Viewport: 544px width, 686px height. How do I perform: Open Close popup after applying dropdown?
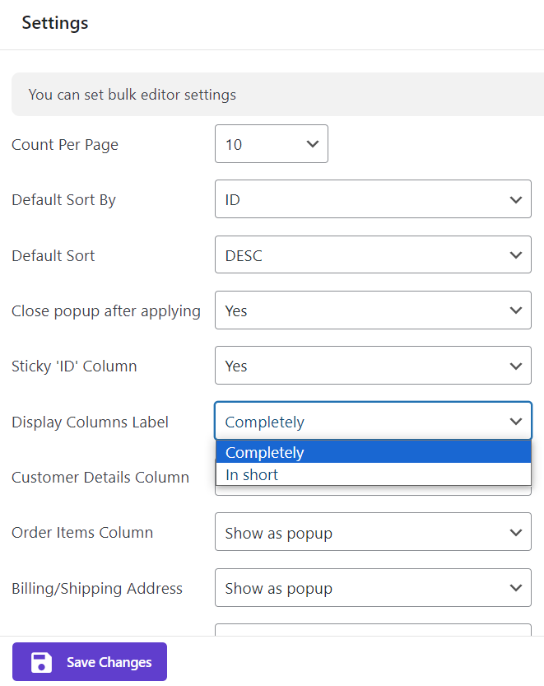click(372, 311)
